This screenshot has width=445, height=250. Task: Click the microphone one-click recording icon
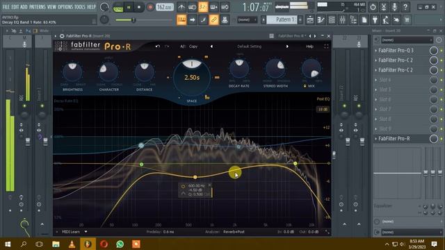click(394, 7)
